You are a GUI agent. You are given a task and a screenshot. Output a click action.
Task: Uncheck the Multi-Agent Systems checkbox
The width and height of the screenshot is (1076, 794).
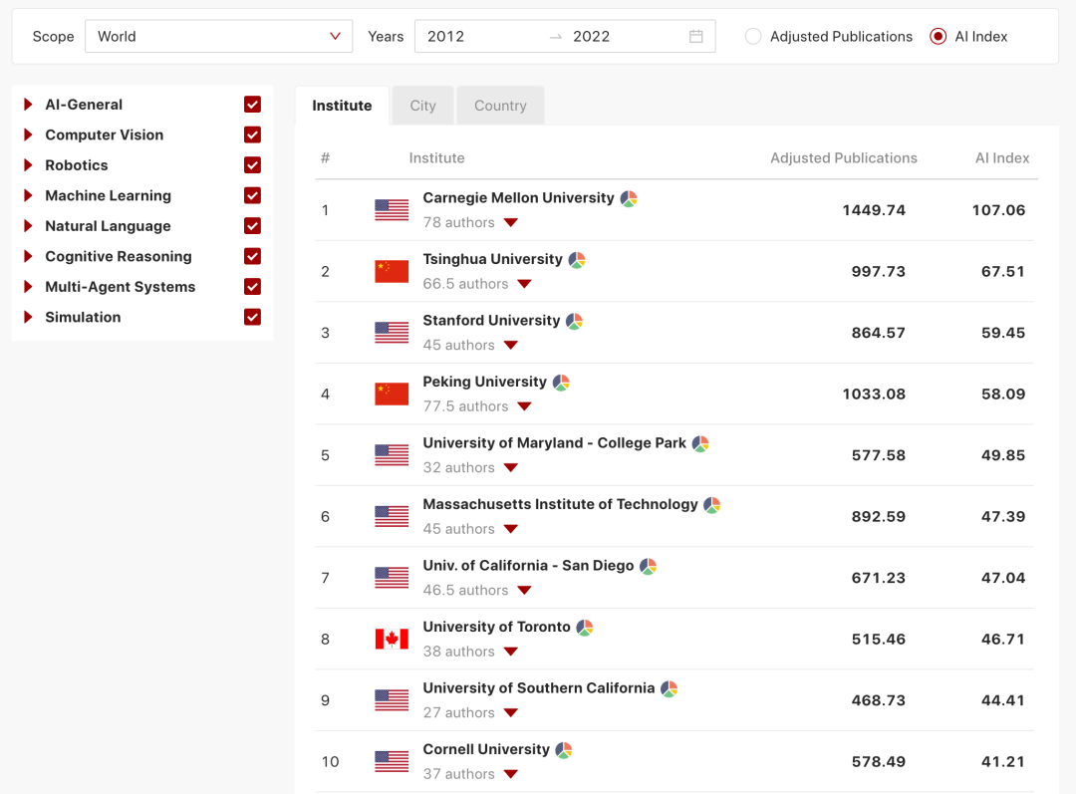pos(252,286)
